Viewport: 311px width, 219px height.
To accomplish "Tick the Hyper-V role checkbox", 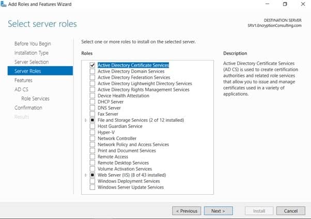I will tap(92, 132).
